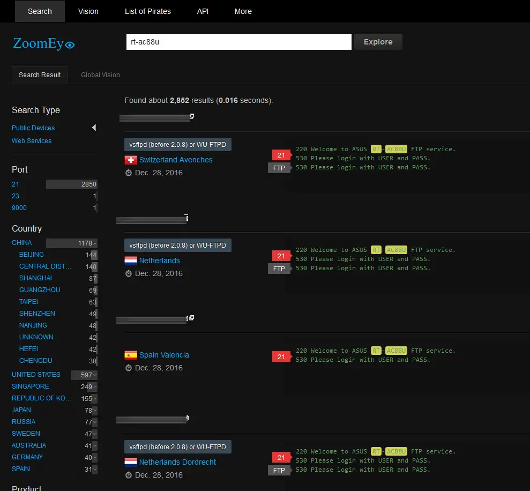The width and height of the screenshot is (530, 491).
Task: Click the flag beside Netherlands Dordrecht
Action: pyautogui.click(x=130, y=462)
